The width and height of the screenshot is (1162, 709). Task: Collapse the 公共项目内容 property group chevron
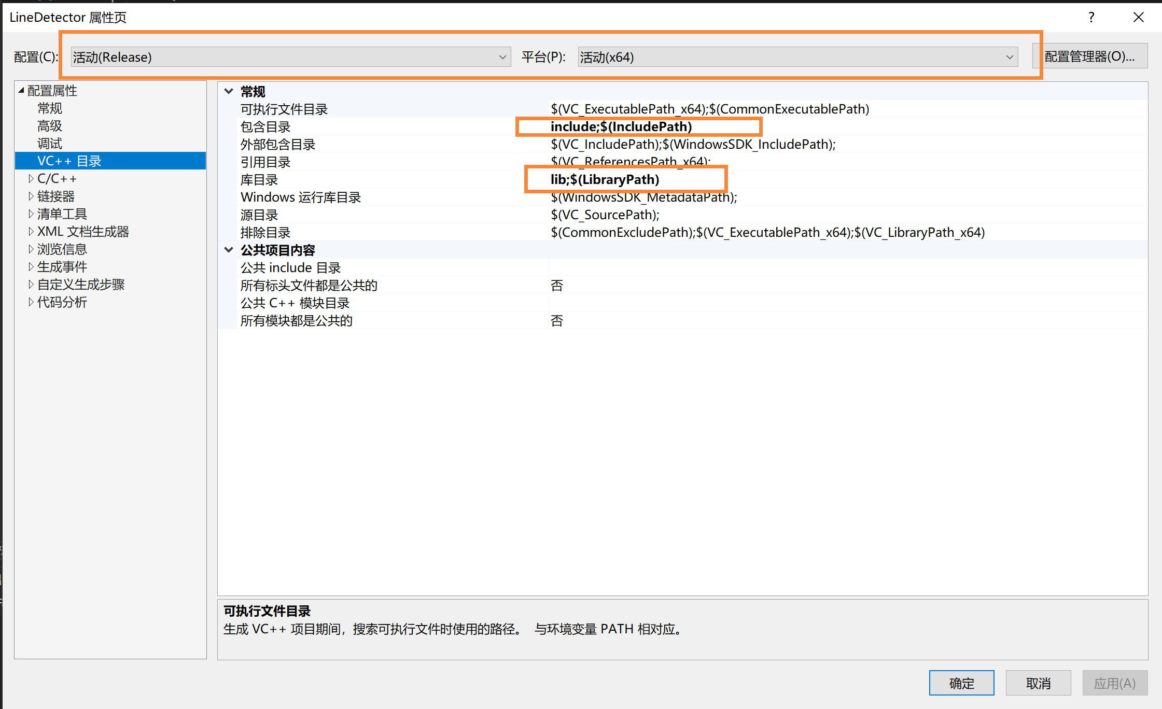[229, 250]
